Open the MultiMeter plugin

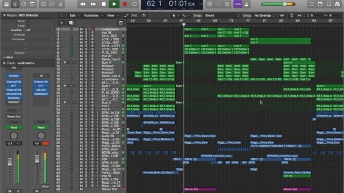41,94
